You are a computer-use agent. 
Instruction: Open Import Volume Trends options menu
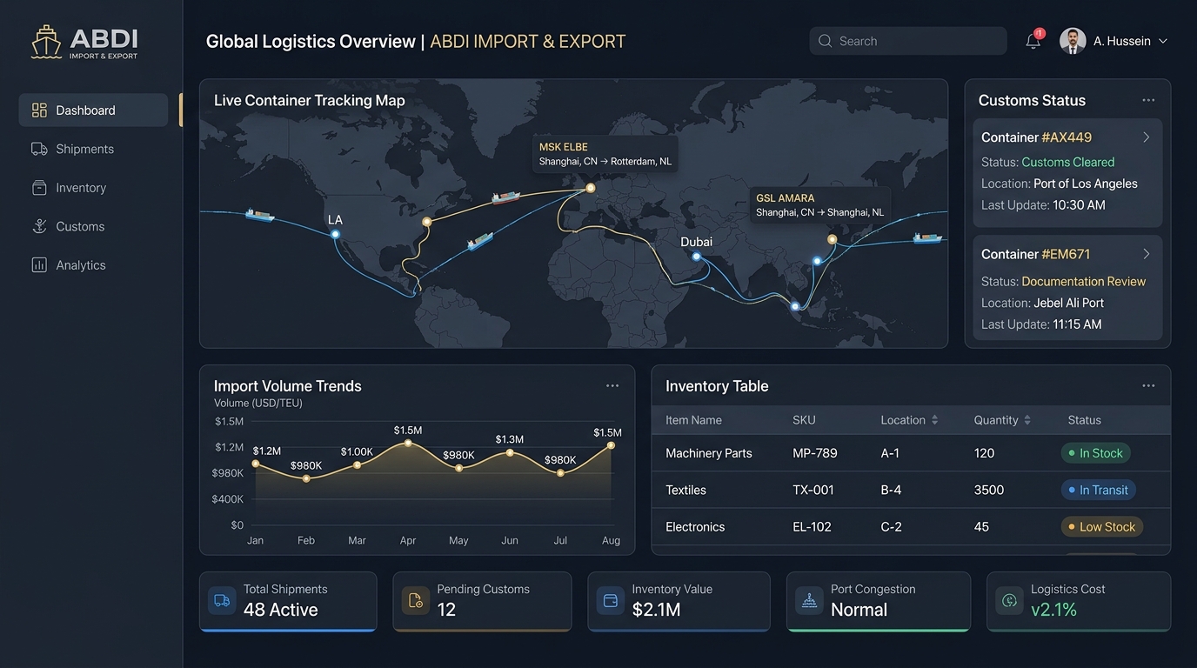pos(612,385)
